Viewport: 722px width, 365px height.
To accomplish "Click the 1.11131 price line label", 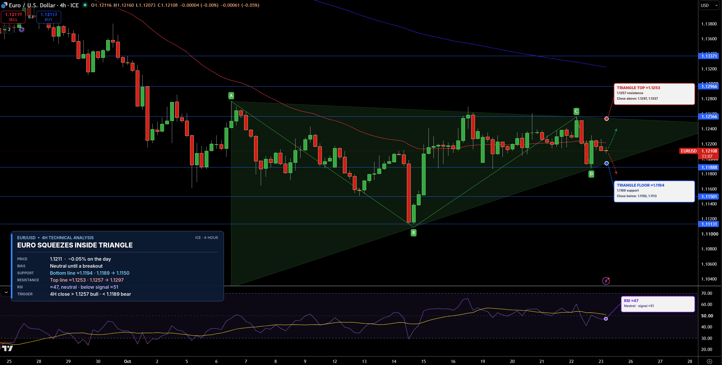I will pyautogui.click(x=709, y=224).
